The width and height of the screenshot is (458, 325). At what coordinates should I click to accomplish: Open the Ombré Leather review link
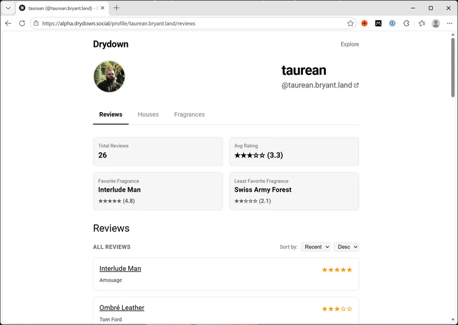tap(122, 307)
